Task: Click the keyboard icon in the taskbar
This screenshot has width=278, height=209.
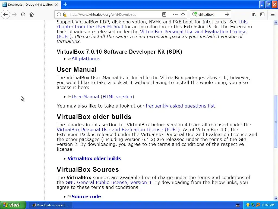Action: (x=238, y=205)
